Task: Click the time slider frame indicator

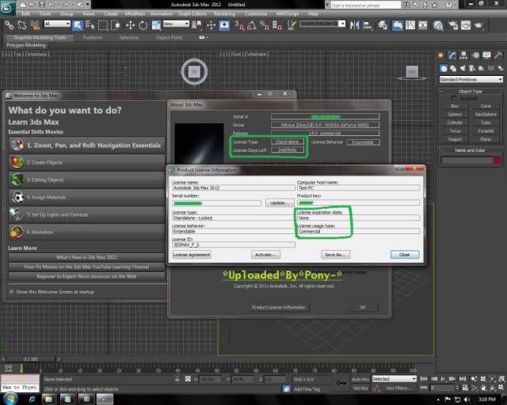Action: (x=30, y=359)
